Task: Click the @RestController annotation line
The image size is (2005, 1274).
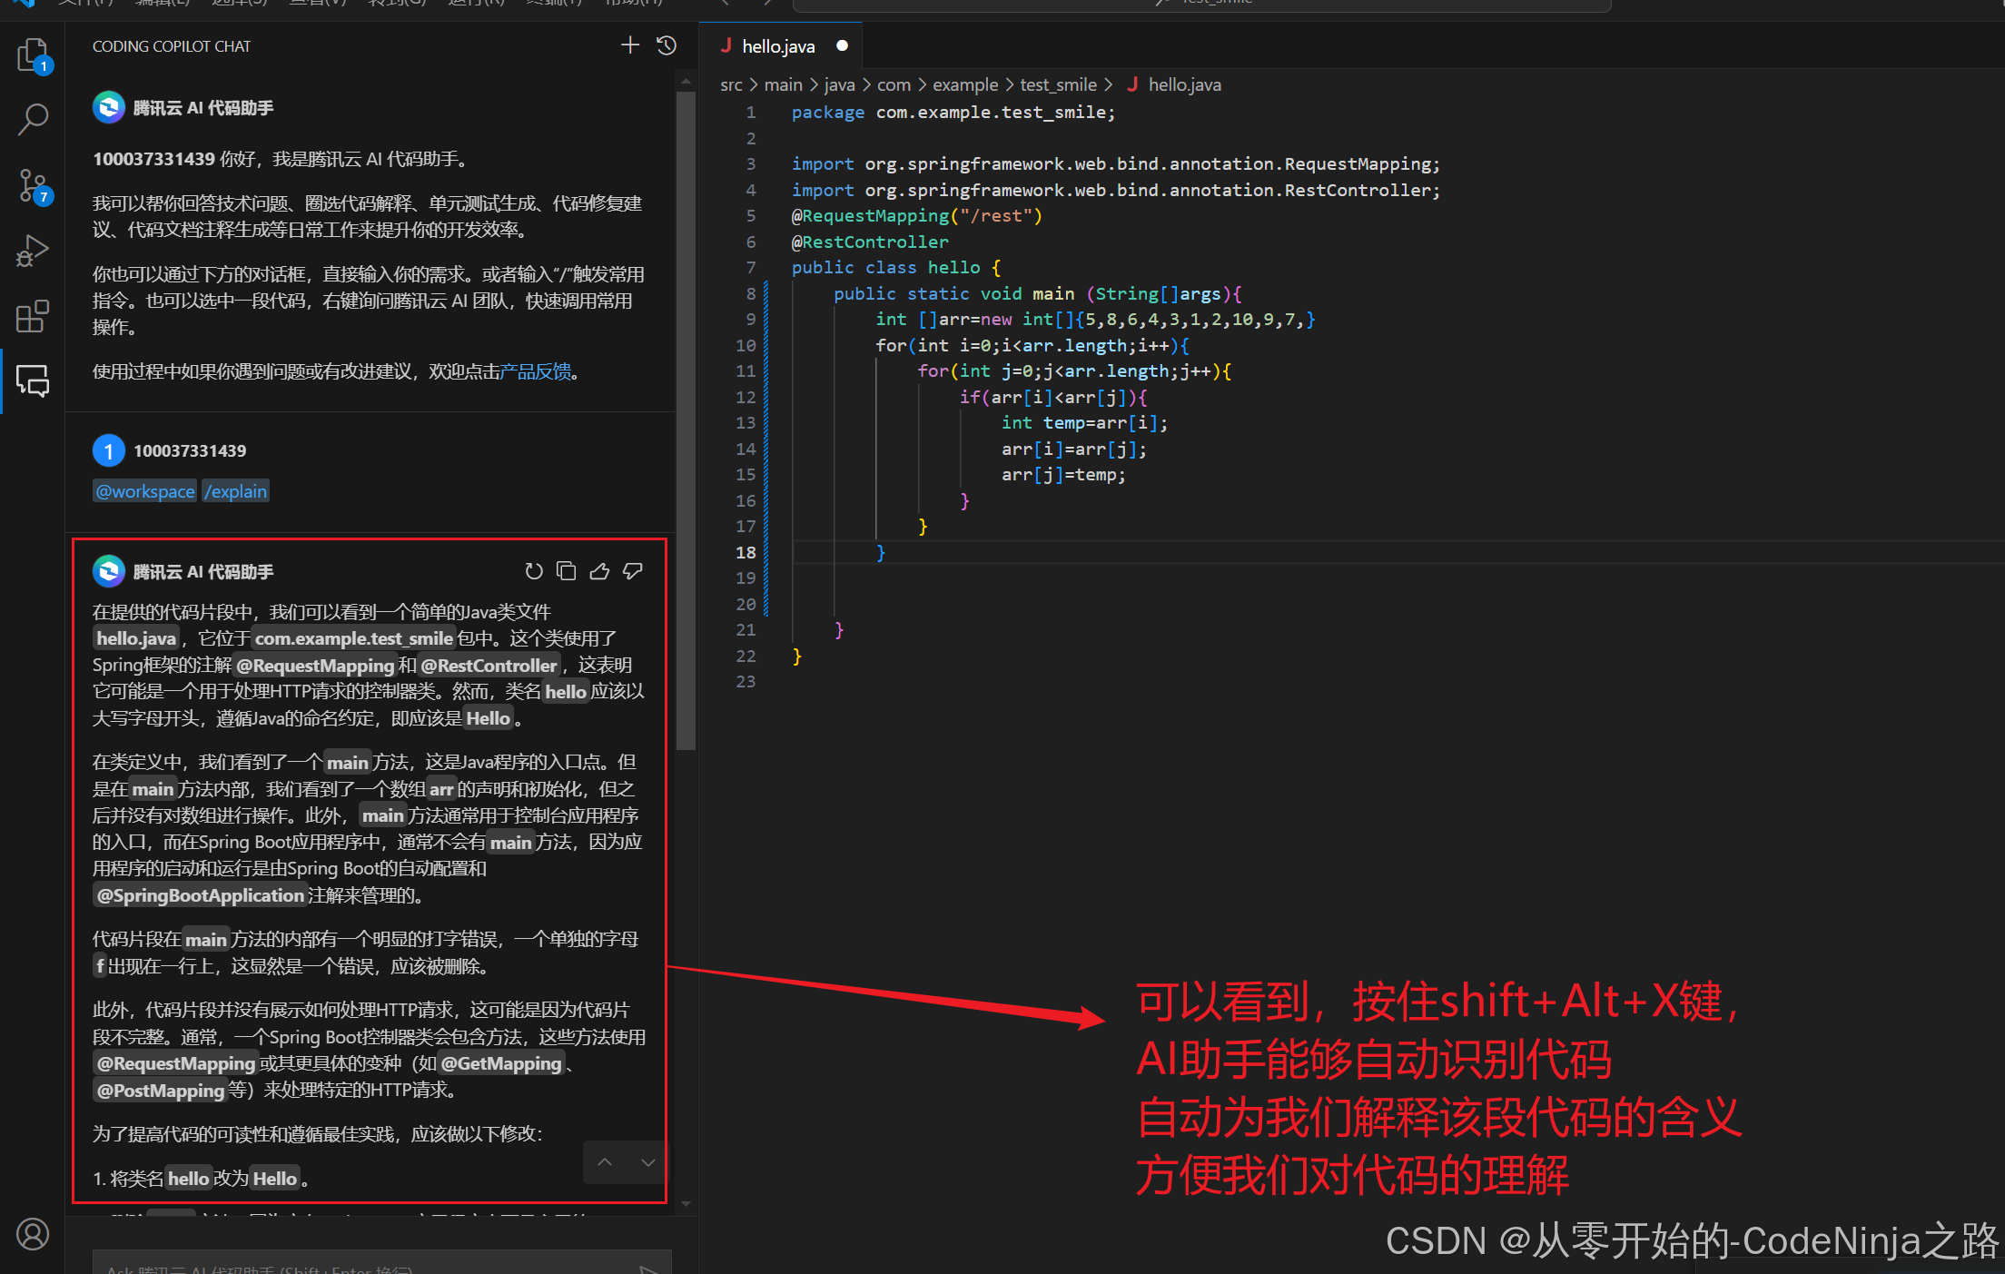Action: (869, 242)
